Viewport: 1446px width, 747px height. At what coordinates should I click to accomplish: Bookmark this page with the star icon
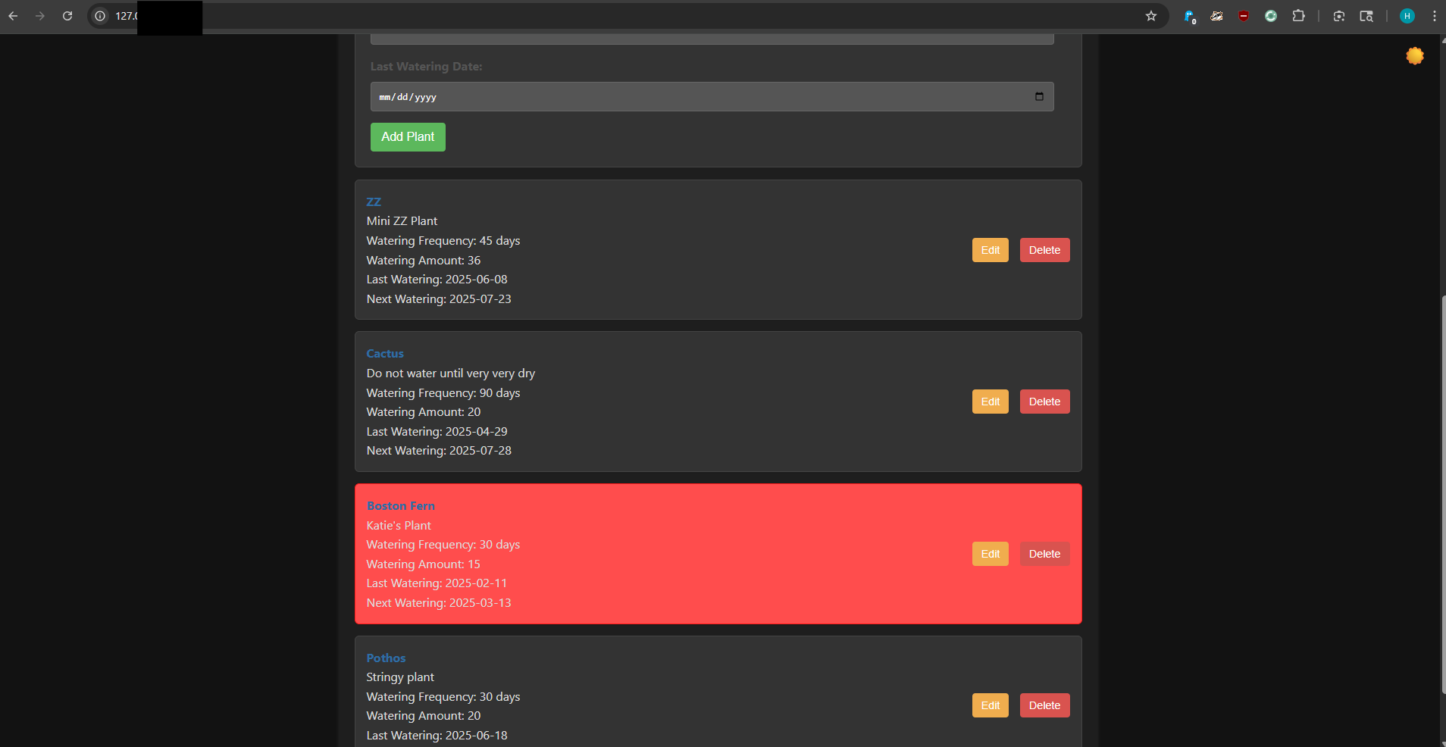[x=1150, y=16]
